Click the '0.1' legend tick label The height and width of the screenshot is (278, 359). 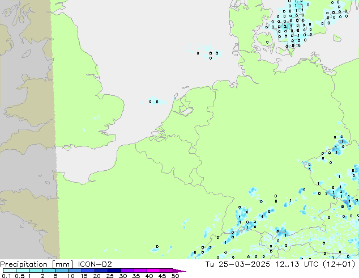coord(6,276)
